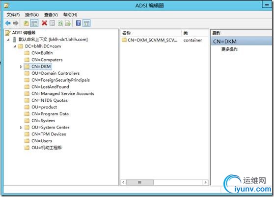Click the folder icon next to CN=Users
This screenshot has height=197, width=274.
[27, 141]
